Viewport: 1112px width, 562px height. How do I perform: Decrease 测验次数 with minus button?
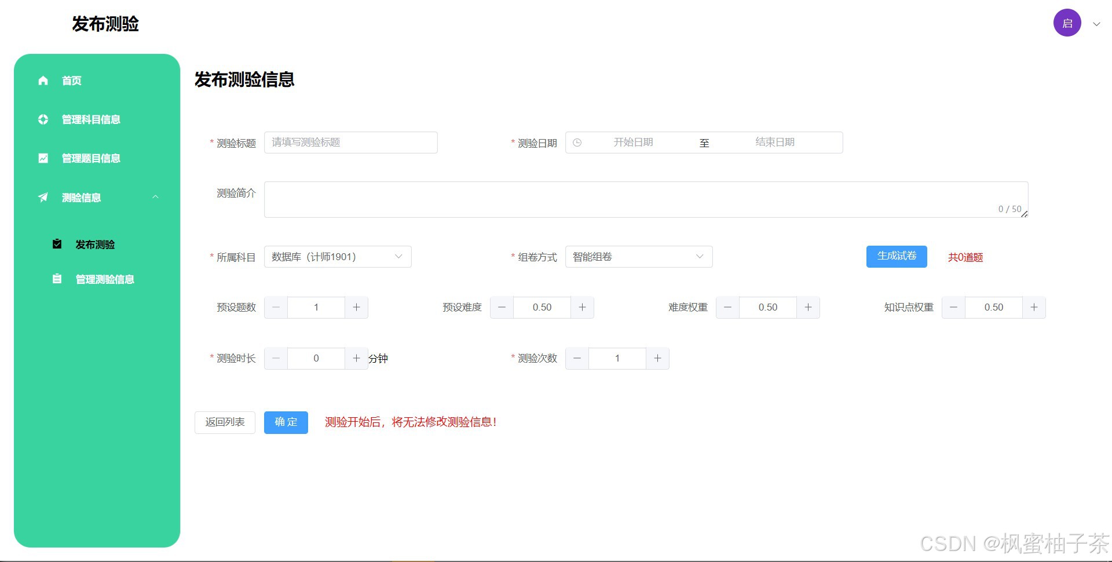[x=577, y=359]
